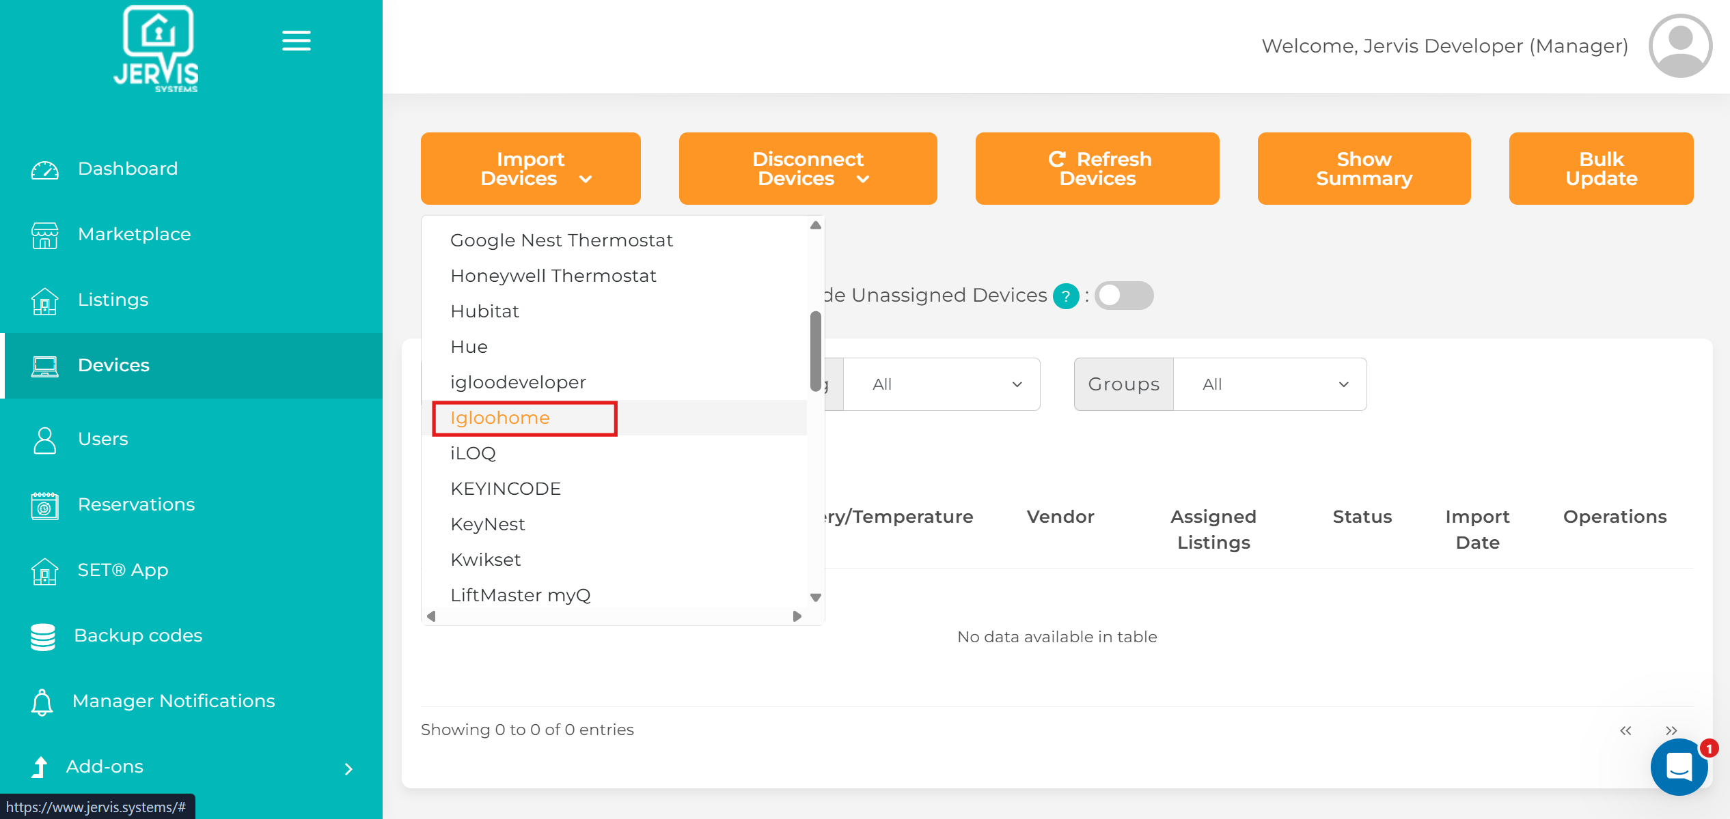Click the Marketplace storefront icon
This screenshot has width=1730, height=819.
(x=45, y=235)
